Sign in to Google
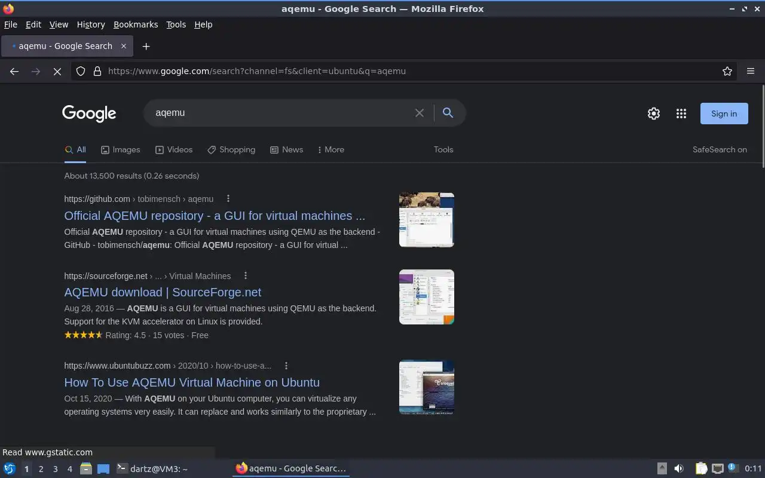This screenshot has height=478, width=765. [x=724, y=114]
